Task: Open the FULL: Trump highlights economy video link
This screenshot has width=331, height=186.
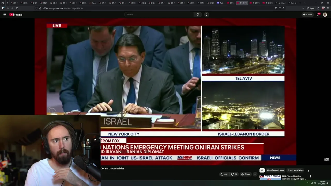Action: pyautogui.click(x=294, y=177)
